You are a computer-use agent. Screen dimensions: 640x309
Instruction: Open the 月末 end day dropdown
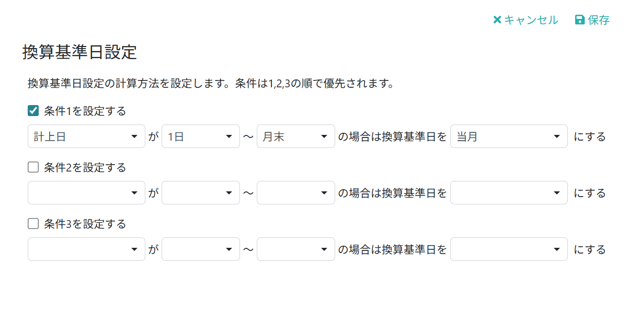tap(296, 136)
